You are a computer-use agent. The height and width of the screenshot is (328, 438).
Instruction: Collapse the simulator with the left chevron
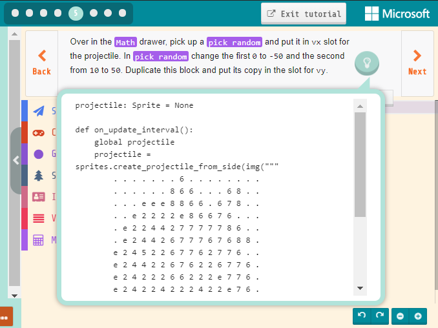click(x=16, y=160)
